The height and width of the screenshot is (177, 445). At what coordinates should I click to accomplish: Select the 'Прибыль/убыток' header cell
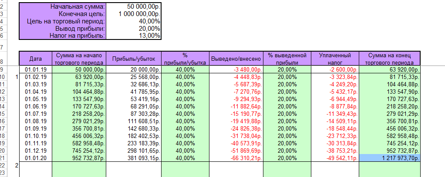(134, 58)
